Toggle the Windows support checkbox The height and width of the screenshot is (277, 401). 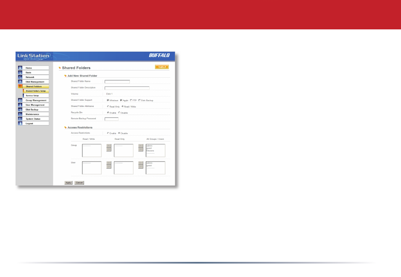pyautogui.click(x=108, y=100)
